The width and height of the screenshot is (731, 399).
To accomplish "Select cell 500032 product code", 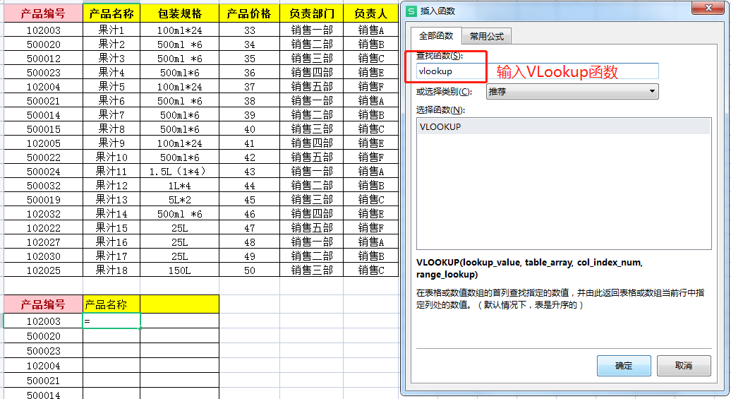I will tap(43, 186).
